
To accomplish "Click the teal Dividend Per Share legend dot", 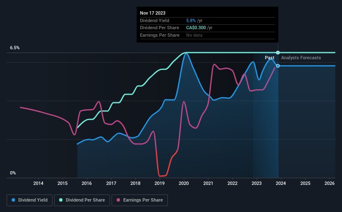I will coord(61,200).
